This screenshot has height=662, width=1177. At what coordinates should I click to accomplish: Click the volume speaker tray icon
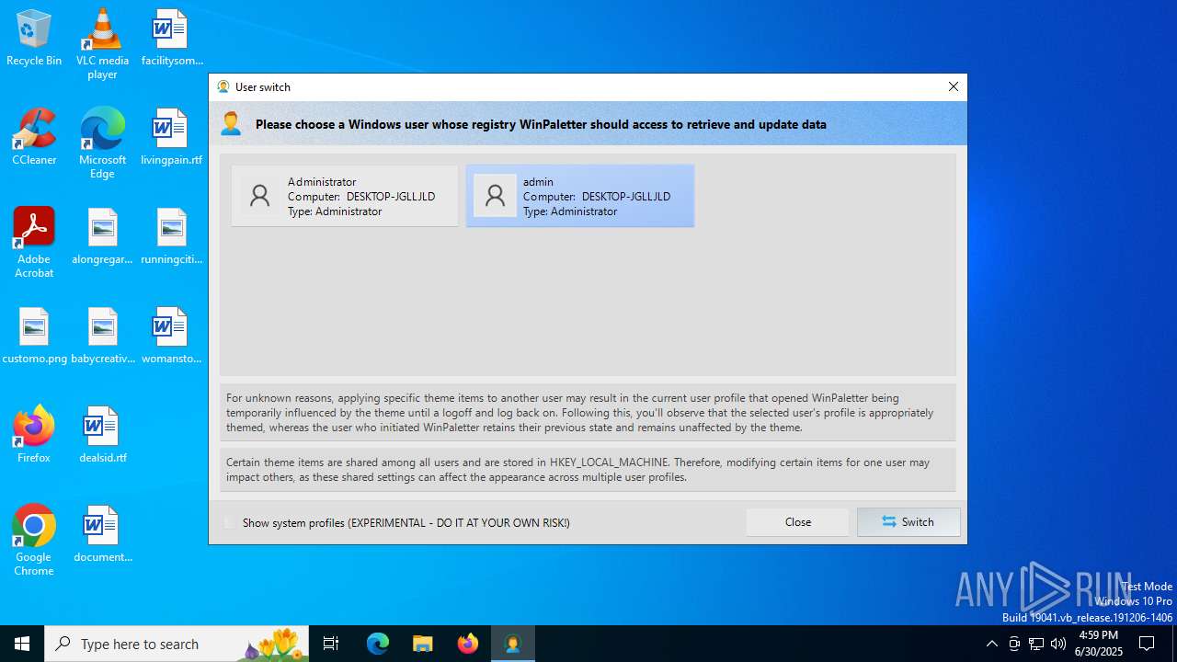click(x=1058, y=644)
